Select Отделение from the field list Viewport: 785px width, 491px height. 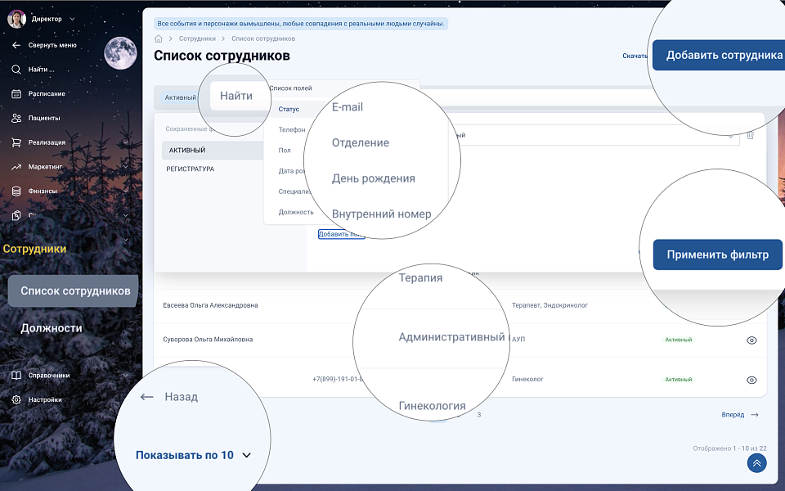(360, 142)
